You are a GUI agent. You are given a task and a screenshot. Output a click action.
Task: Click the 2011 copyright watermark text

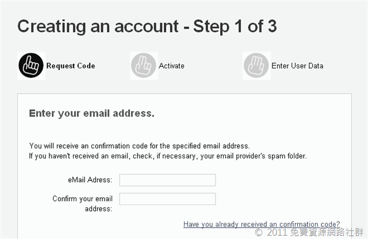pyautogui.click(x=309, y=232)
